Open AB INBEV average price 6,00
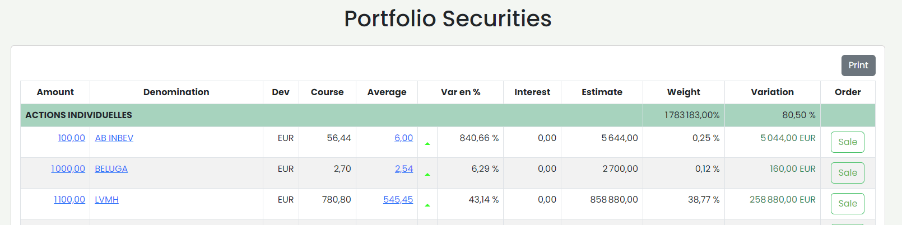Image resolution: width=902 pixels, height=225 pixels. click(x=403, y=138)
